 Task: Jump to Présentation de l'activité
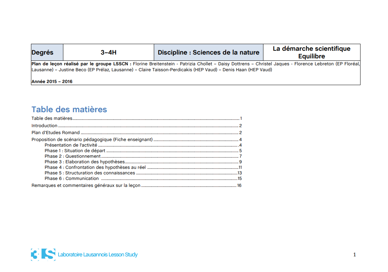(71, 145)
